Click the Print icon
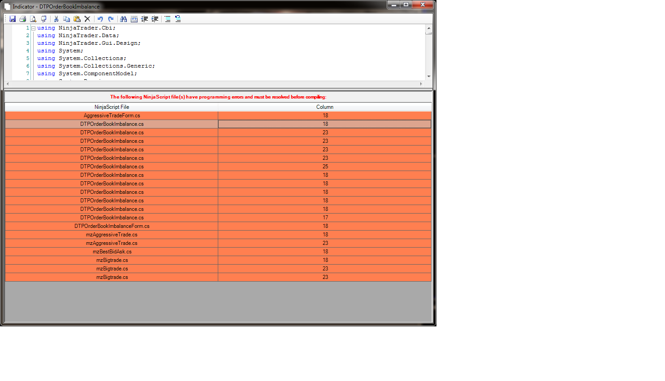 pos(23,19)
